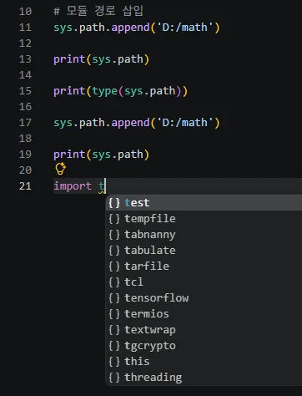Select the this module suggestion
This screenshot has width=302, height=396.
[x=204, y=362]
